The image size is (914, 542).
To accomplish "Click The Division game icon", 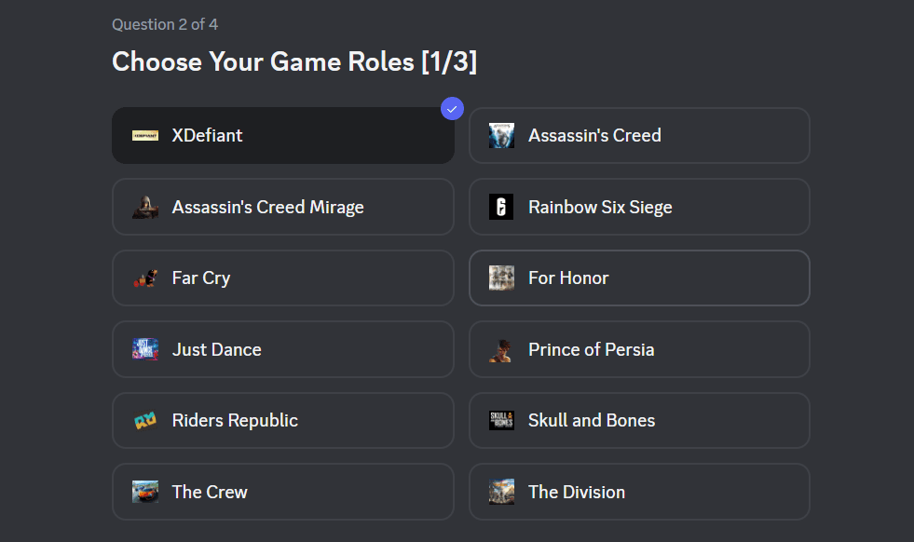I will [x=501, y=492].
